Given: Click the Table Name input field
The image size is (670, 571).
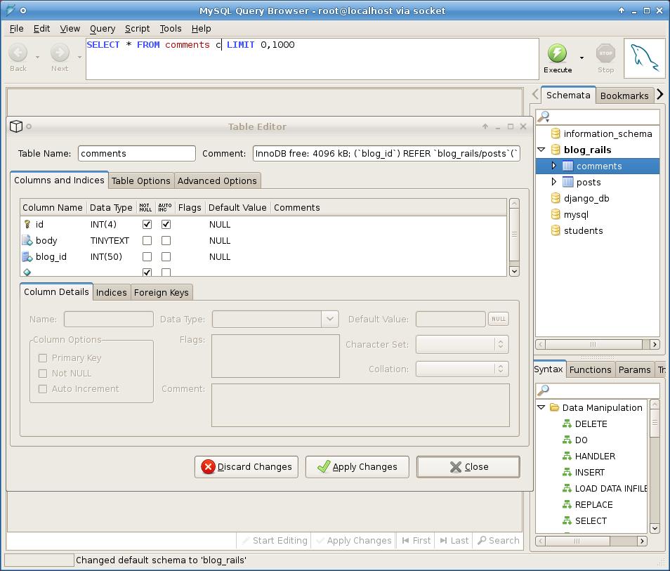Looking at the screenshot, I should 137,153.
